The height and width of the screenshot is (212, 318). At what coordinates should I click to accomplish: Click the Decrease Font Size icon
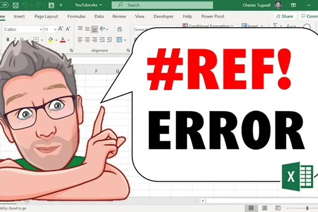point(68,29)
